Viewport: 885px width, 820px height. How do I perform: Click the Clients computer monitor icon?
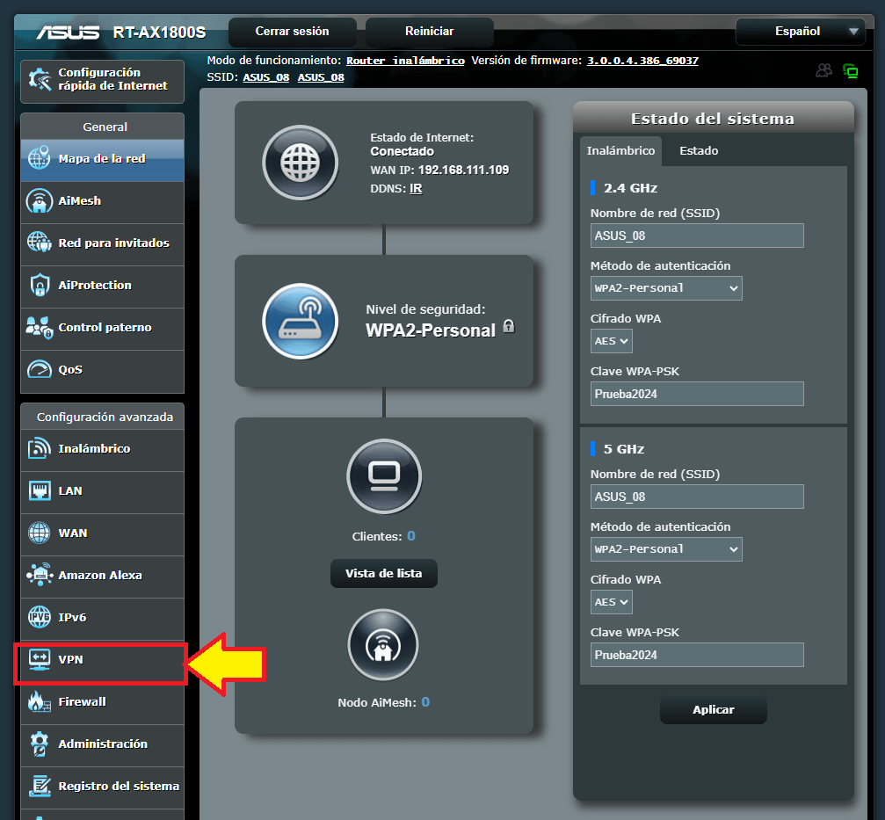click(x=384, y=475)
